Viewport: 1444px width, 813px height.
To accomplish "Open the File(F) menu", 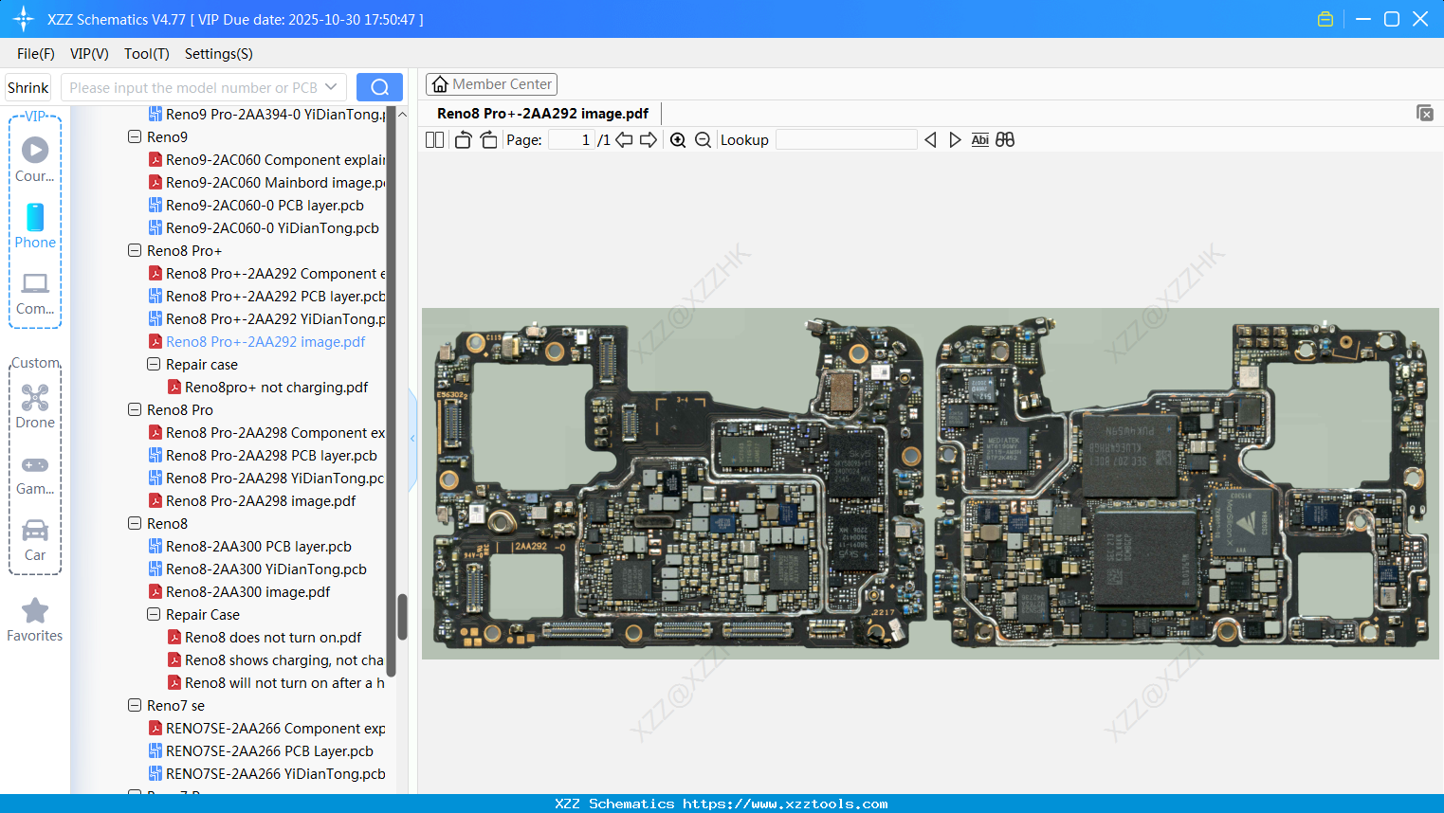I will 36,54.
